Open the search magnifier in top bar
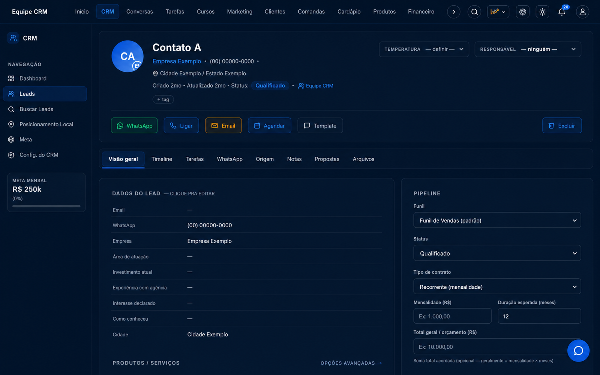 coord(474,12)
